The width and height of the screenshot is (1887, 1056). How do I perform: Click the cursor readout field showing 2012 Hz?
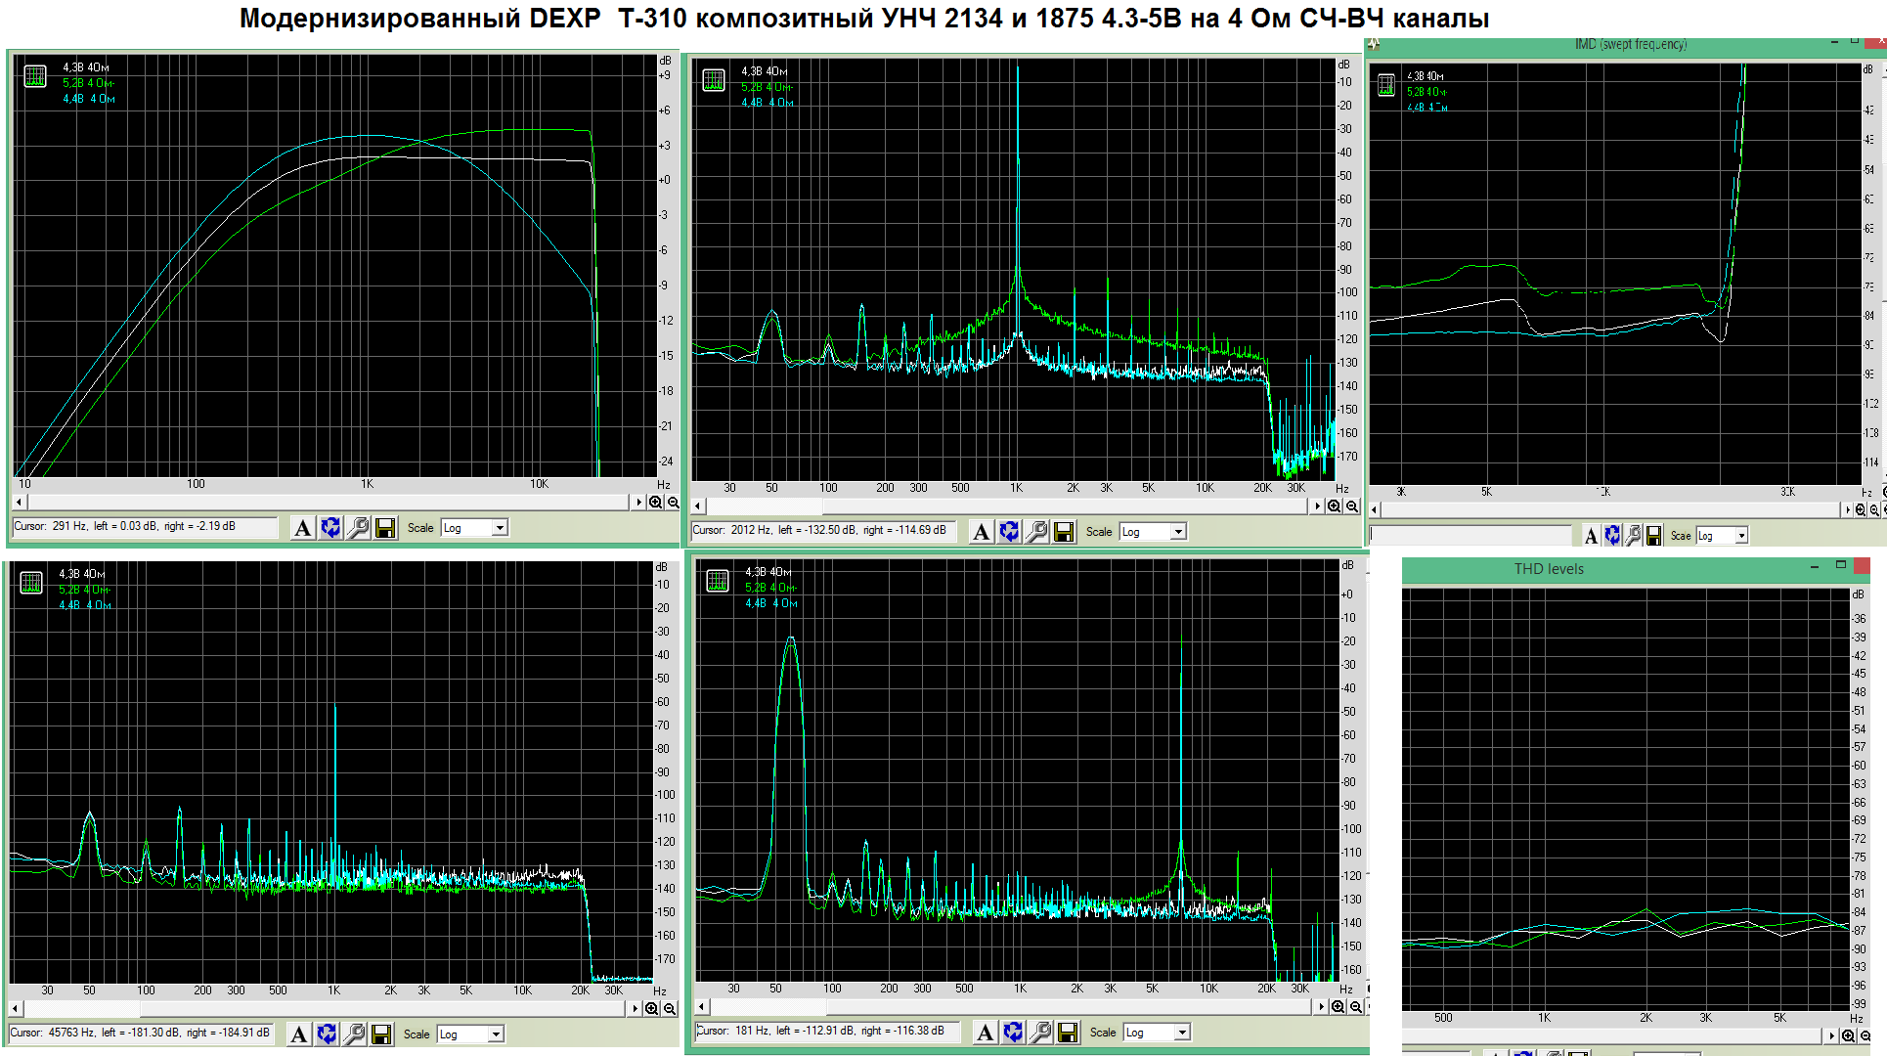tap(821, 530)
